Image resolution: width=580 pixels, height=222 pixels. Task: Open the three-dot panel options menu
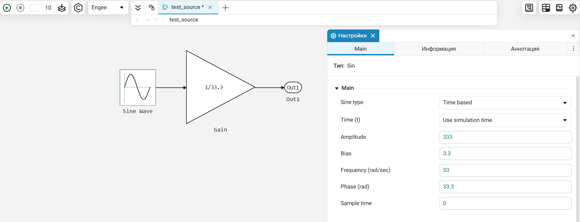[573, 49]
